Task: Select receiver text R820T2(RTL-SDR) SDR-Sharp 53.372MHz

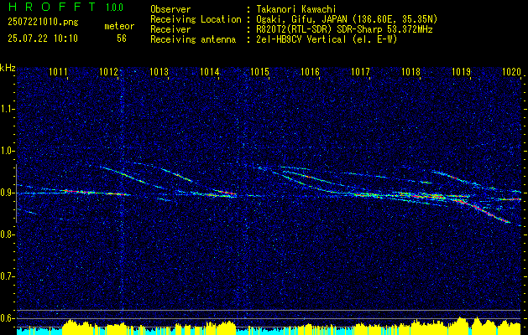Action: [x=344, y=29]
